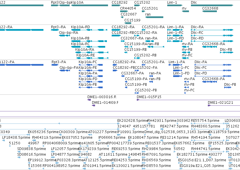240x170 pixels.
Task: Click transcript Lint-1-RA
Action: 175,30
